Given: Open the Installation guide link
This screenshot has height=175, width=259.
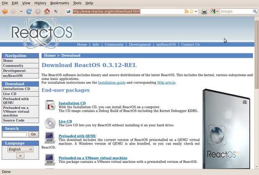Looking at the screenshot, I should tap(112, 82).
